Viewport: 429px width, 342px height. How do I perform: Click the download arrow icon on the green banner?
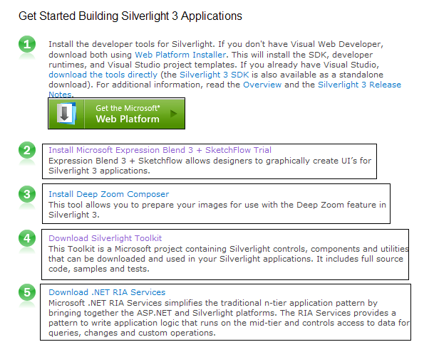66,114
